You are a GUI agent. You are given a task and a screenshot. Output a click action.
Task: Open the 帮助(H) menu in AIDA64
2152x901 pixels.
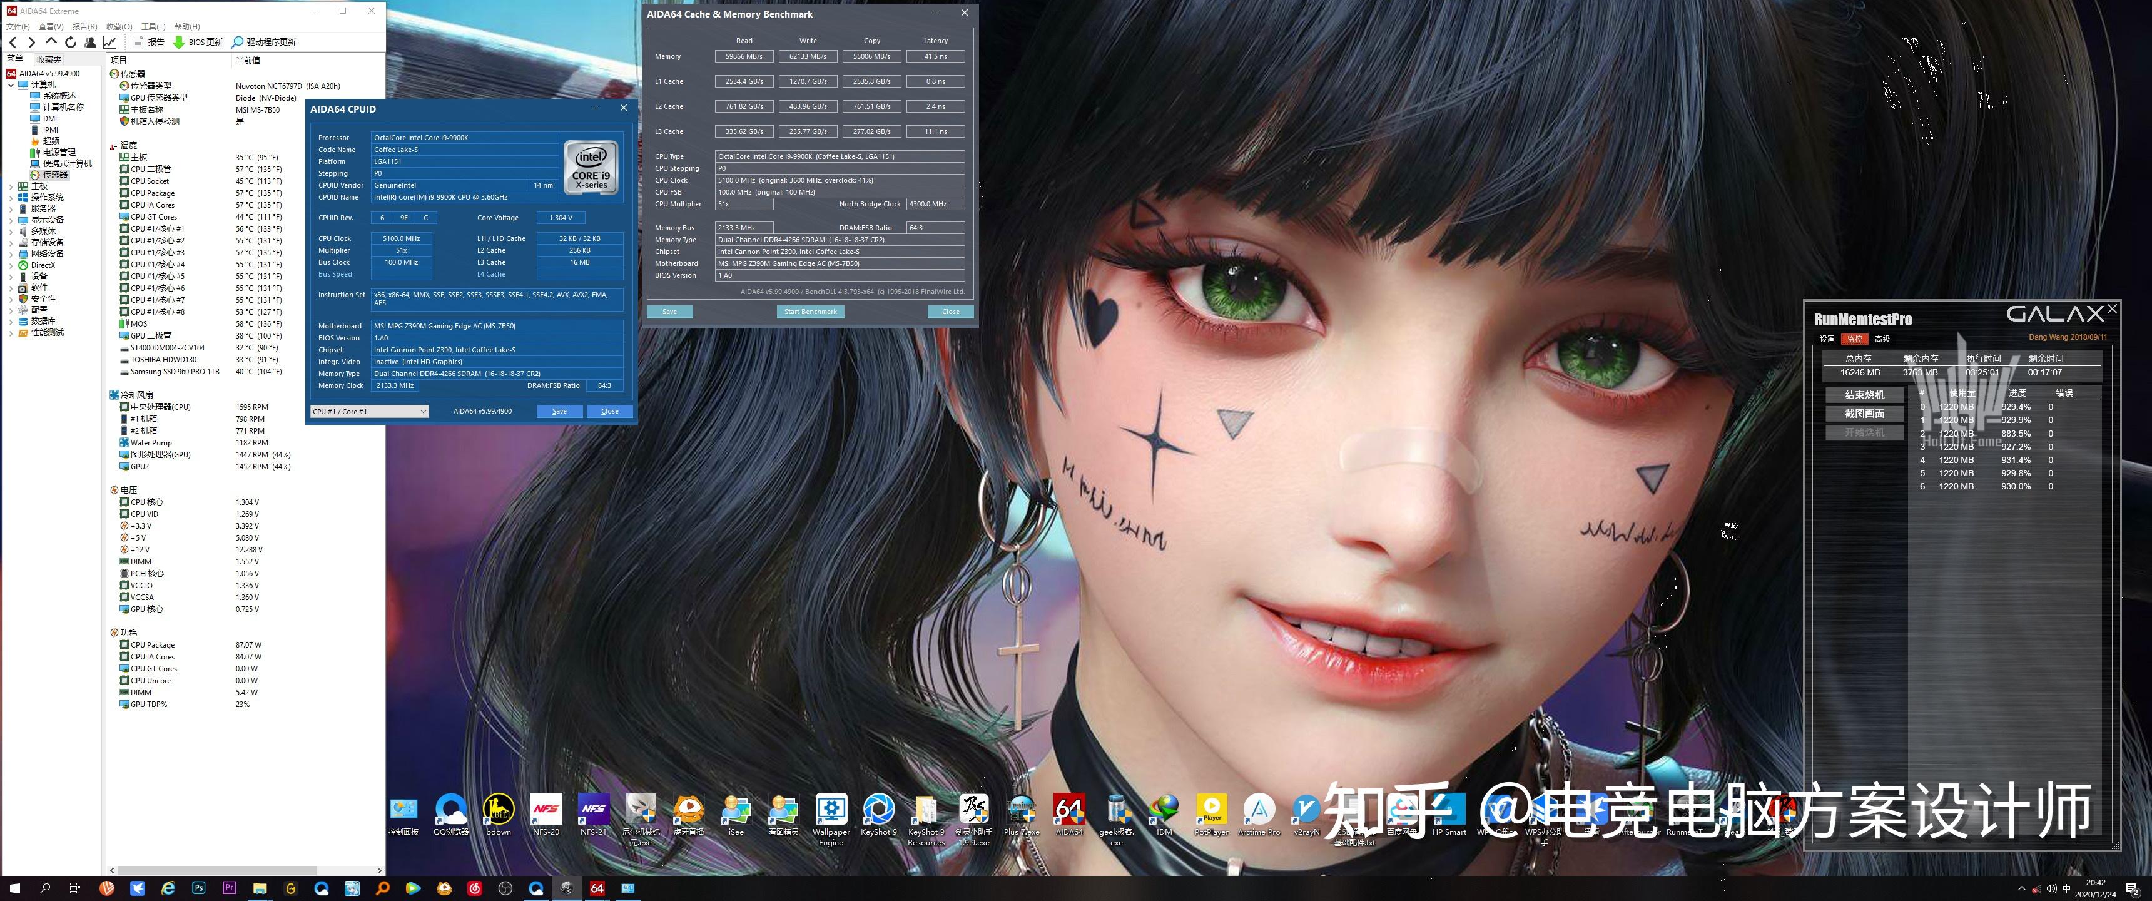pos(187,27)
